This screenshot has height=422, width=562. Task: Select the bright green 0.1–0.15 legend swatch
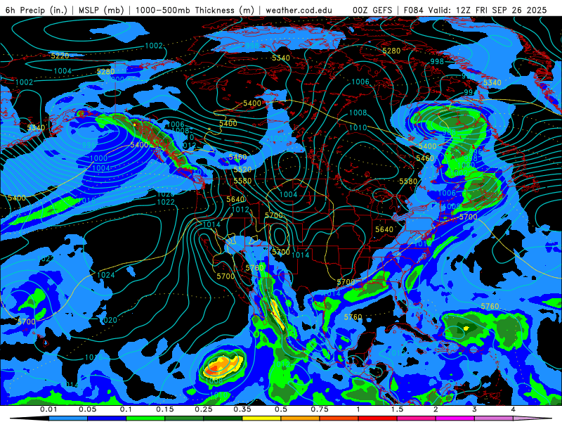[145, 418]
